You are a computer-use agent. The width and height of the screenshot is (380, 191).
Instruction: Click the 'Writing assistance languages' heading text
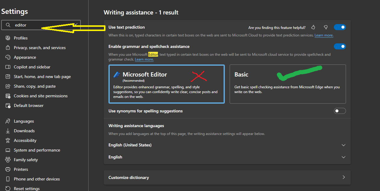point(136,126)
